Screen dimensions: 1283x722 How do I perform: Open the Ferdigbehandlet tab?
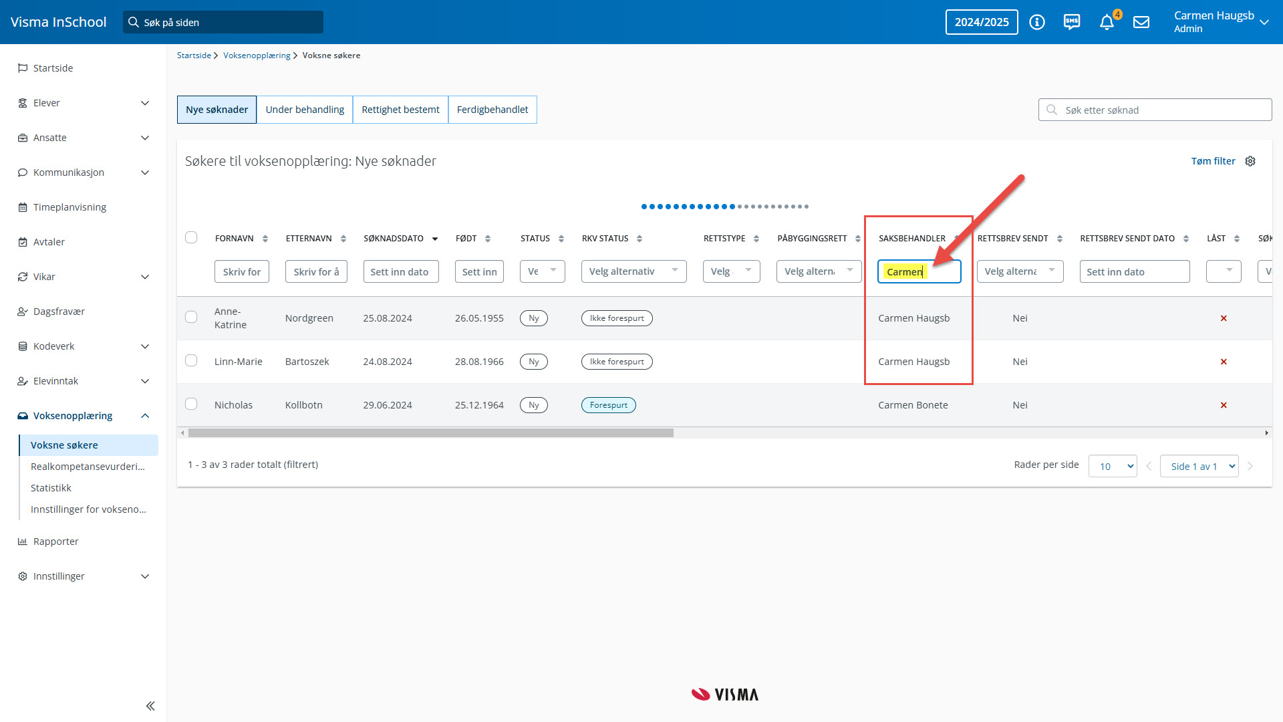[492, 110]
